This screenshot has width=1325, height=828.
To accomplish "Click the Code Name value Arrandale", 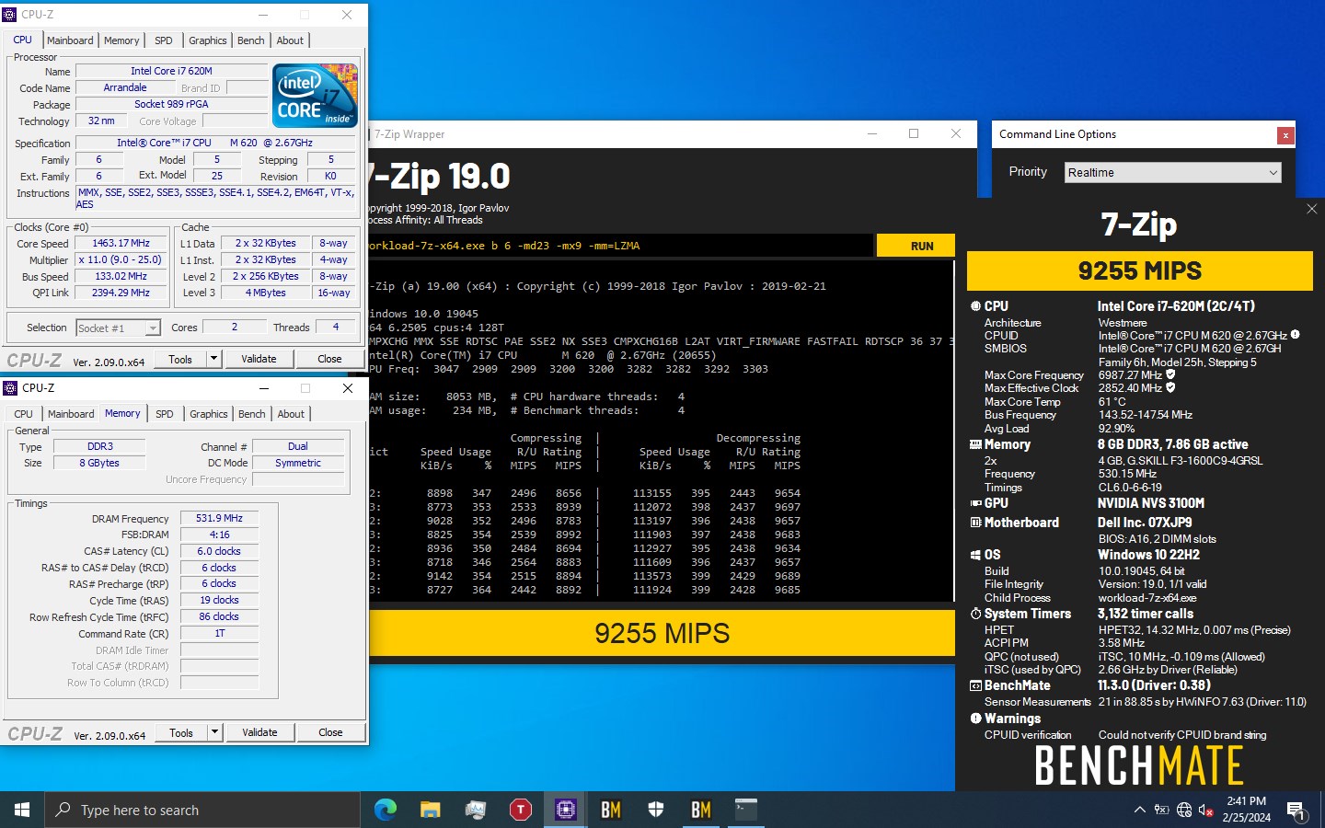I will 125,87.
